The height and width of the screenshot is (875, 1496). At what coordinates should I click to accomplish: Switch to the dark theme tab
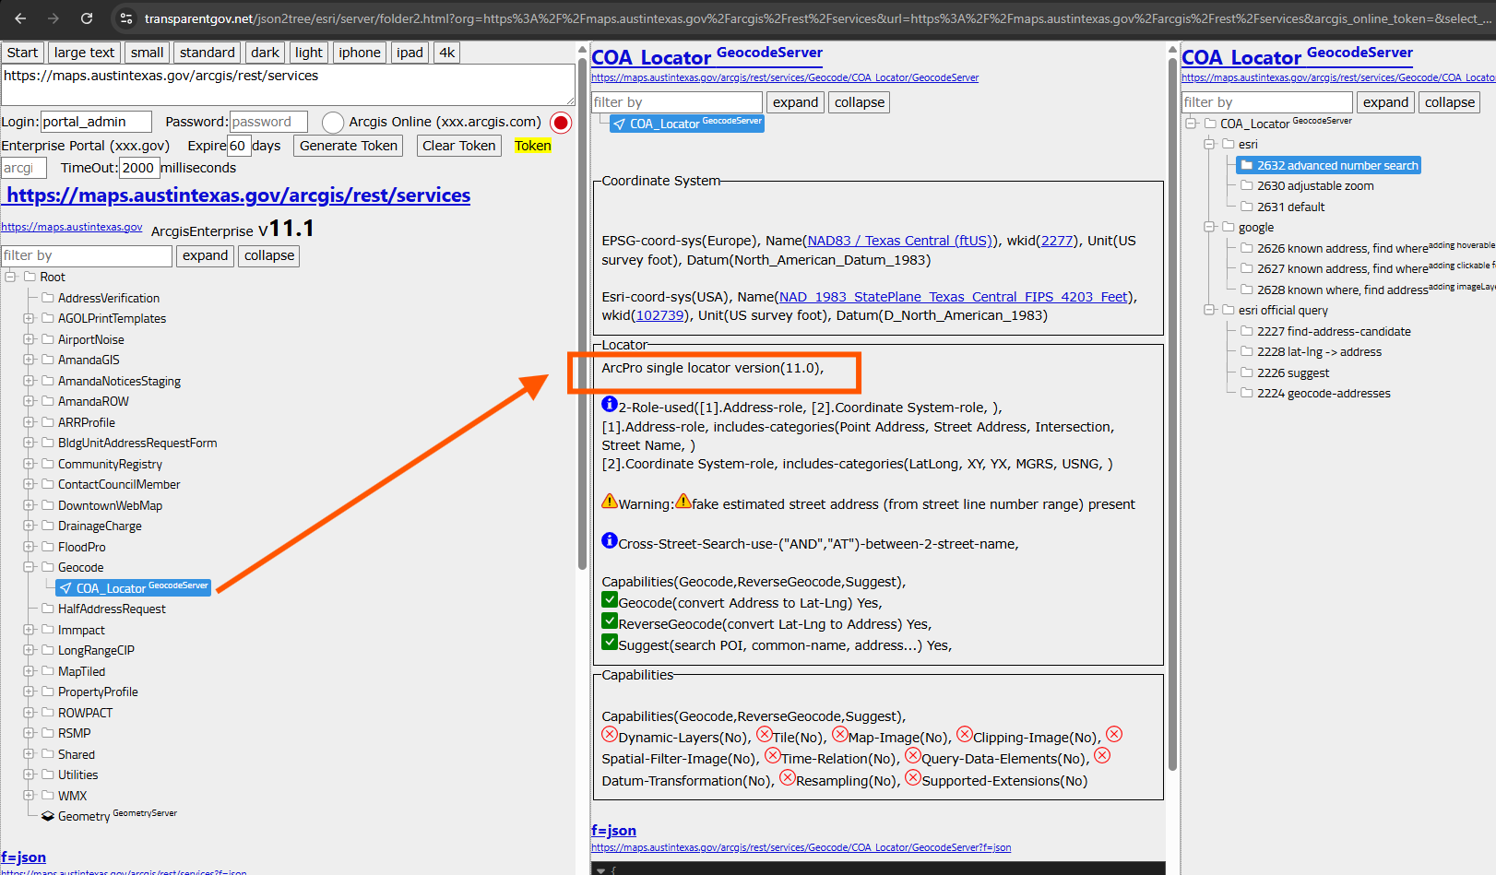coord(265,53)
